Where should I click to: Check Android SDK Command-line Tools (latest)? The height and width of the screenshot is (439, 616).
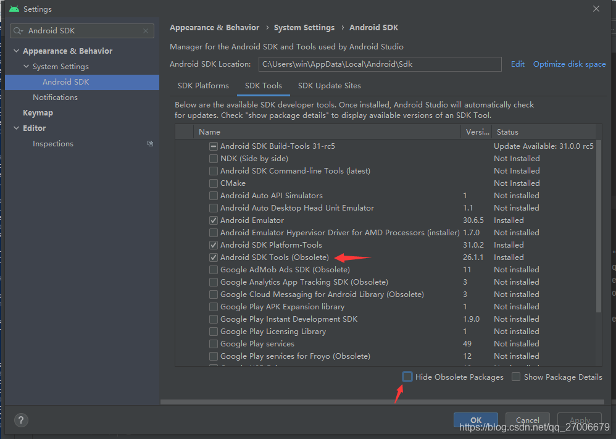click(214, 171)
